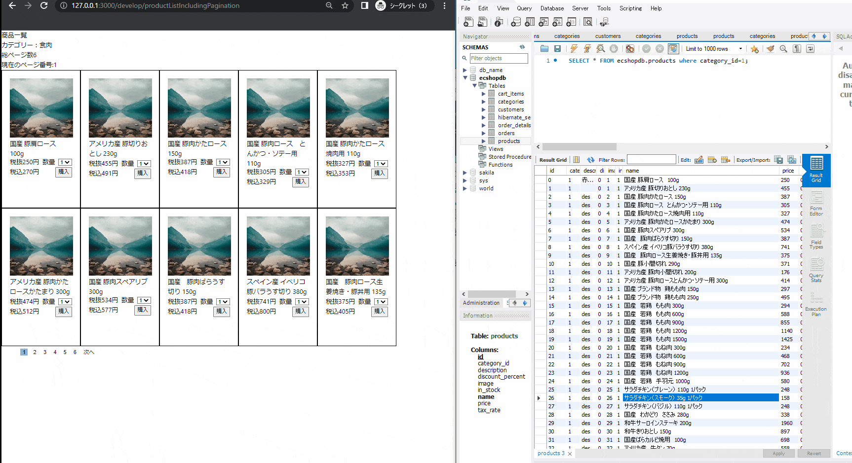Click inside the Filter Rows input field

tap(652, 159)
